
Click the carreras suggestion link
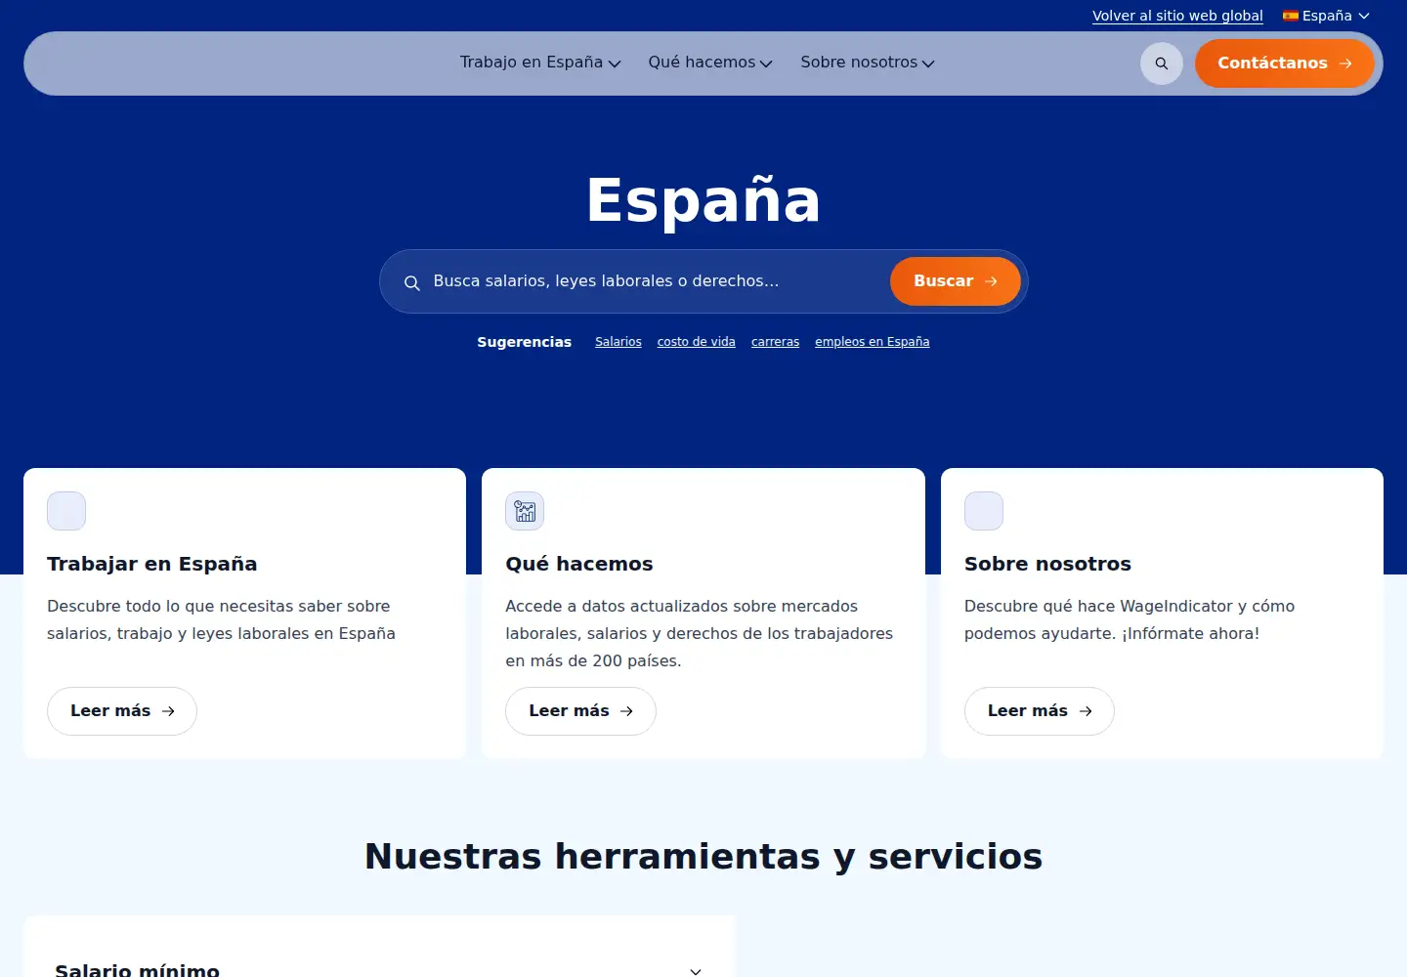pos(775,342)
